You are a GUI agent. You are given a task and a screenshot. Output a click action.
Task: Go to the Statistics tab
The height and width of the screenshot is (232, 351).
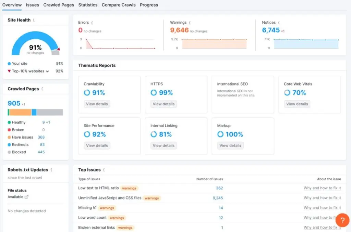(x=88, y=5)
